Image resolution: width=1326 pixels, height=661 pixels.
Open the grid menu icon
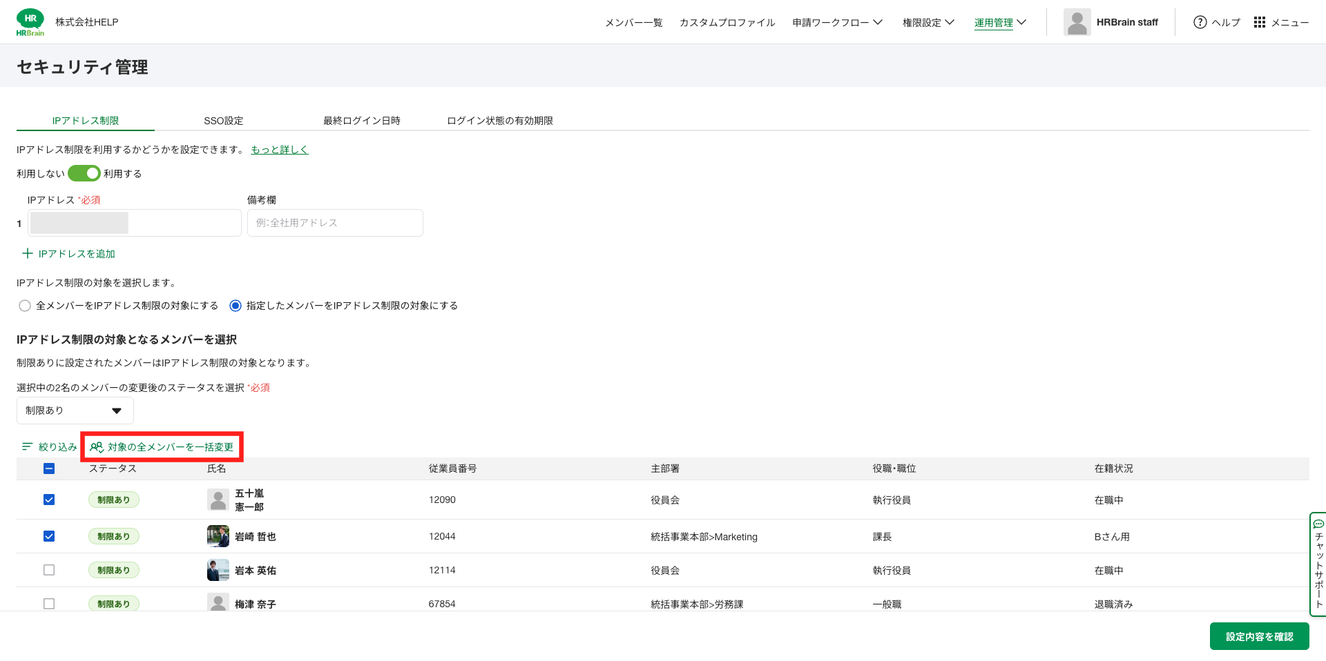(1260, 22)
